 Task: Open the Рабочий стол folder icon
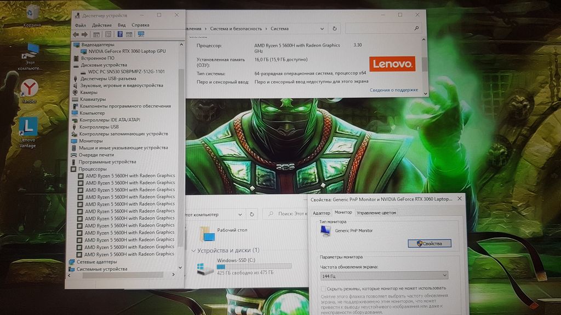[x=208, y=234]
